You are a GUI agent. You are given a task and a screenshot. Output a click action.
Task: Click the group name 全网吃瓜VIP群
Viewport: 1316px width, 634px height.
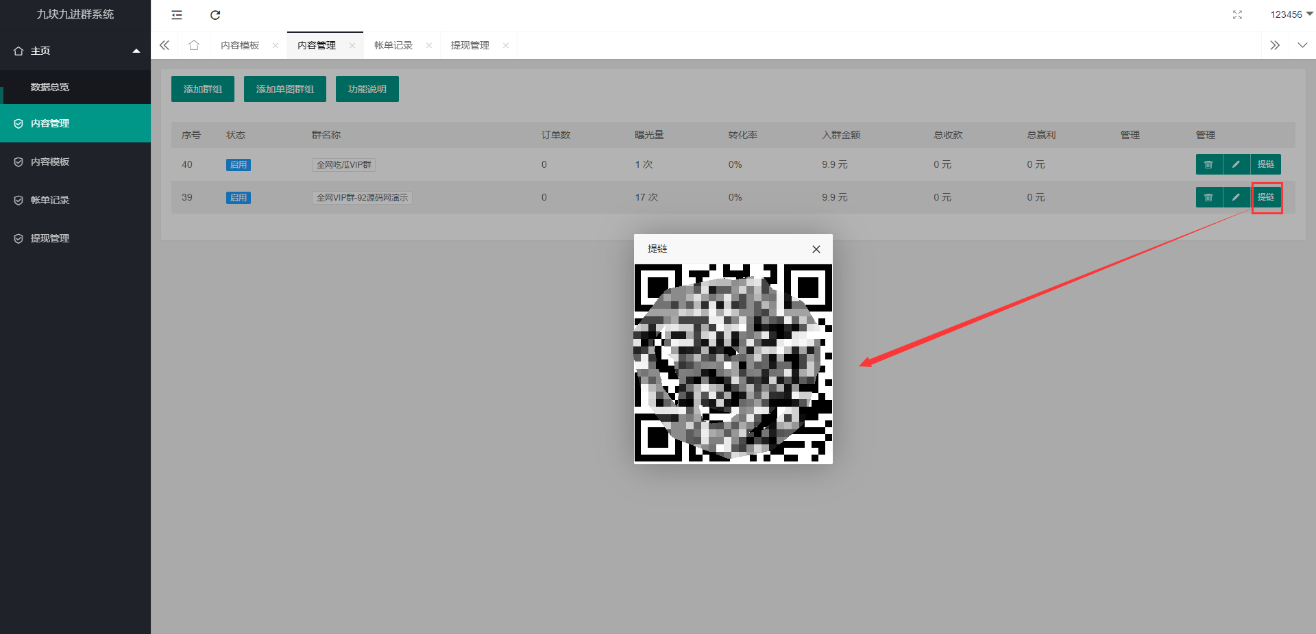coord(343,164)
